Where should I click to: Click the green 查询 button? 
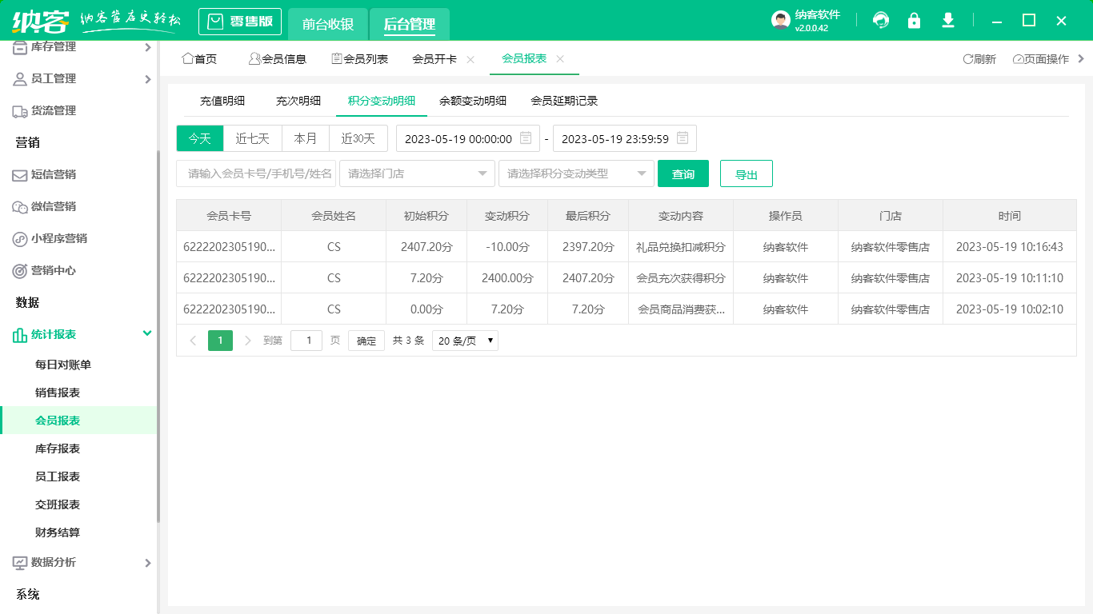pos(683,173)
